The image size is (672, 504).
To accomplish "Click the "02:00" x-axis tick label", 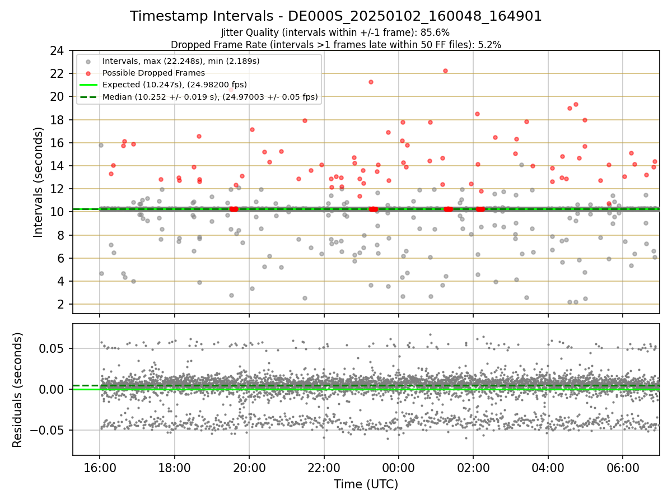I will (473, 467).
